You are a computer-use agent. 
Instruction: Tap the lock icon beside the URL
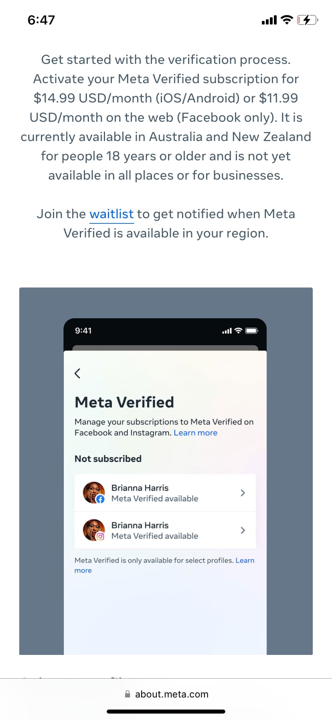[x=128, y=694]
